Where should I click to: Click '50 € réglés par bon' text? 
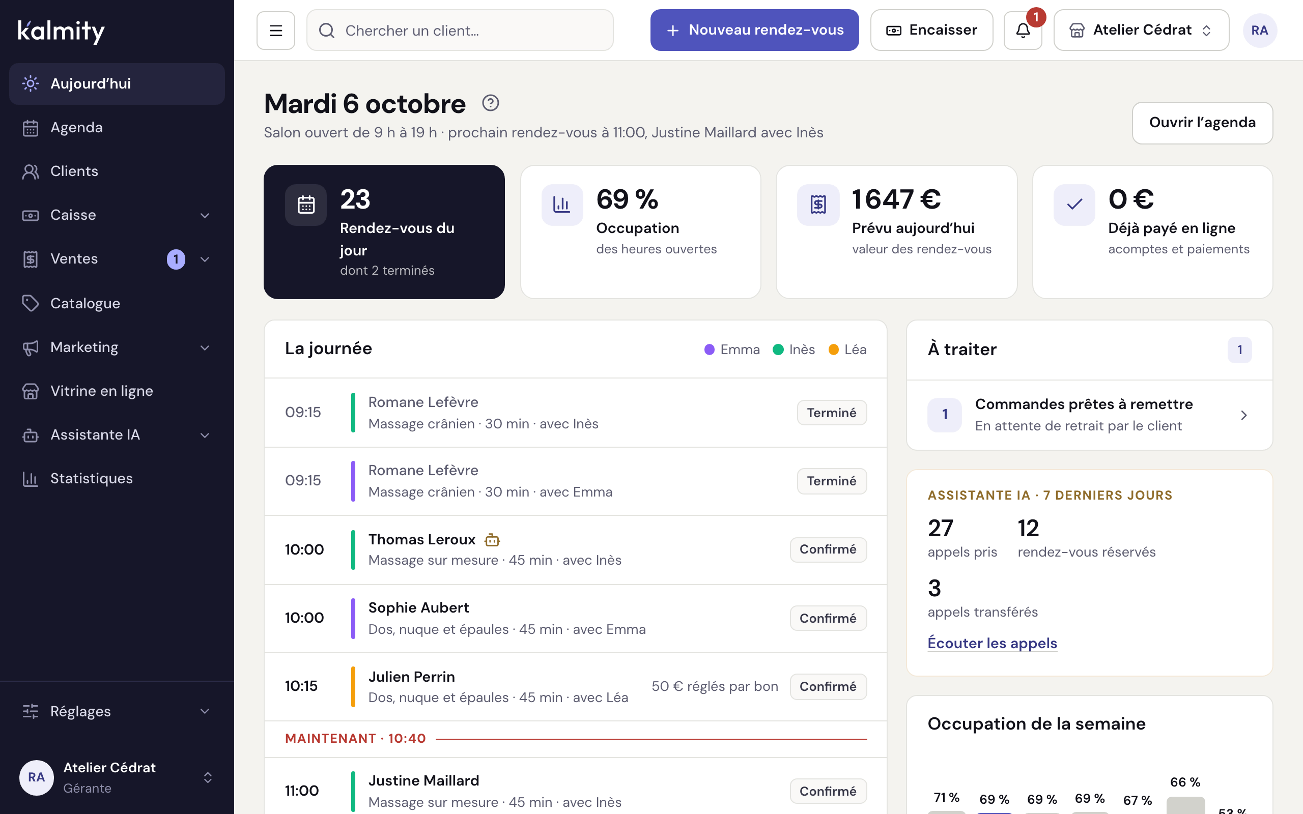click(x=715, y=686)
